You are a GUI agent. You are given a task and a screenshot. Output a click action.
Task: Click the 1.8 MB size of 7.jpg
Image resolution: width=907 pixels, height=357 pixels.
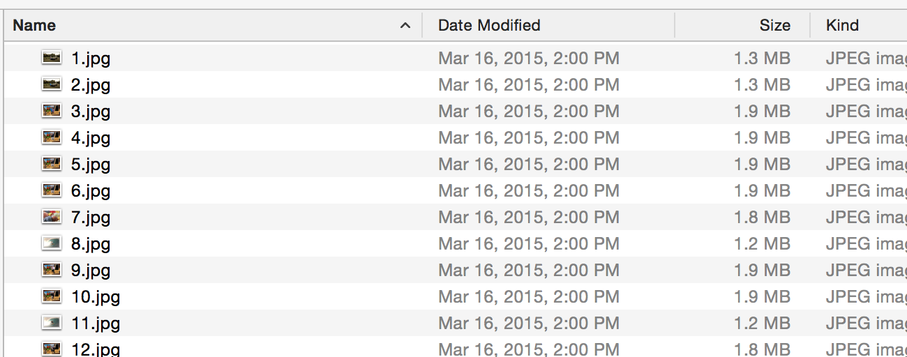(x=762, y=218)
